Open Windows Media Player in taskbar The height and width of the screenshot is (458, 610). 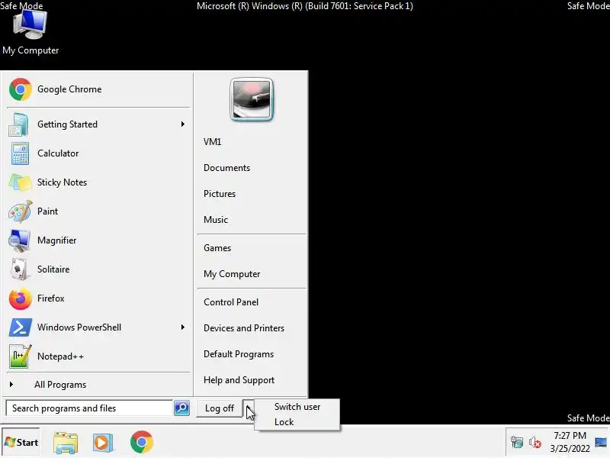click(103, 443)
